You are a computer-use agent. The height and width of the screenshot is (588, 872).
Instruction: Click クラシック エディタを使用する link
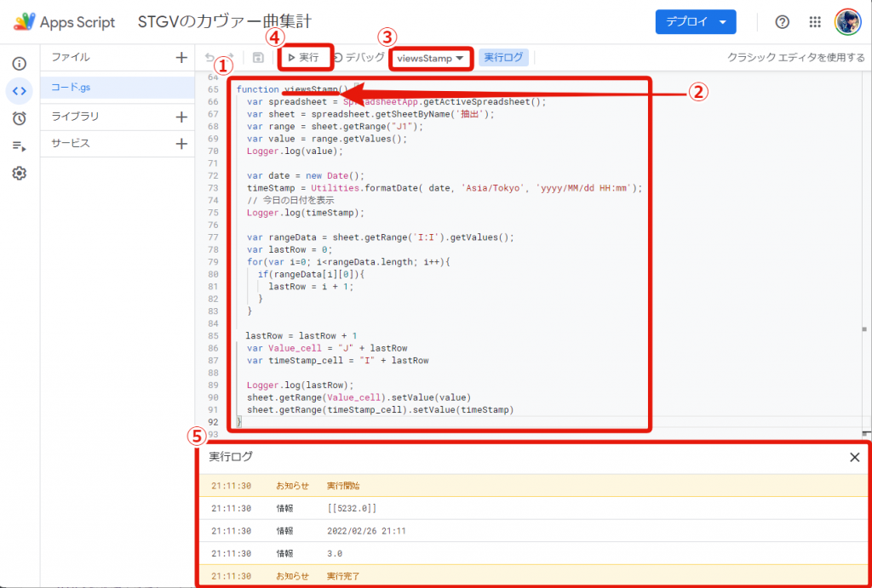pos(795,58)
